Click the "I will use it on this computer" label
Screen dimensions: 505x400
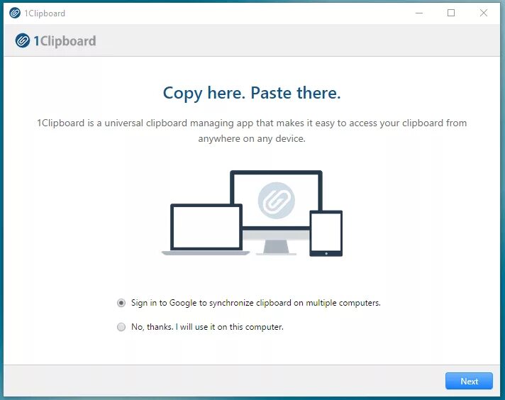tap(207, 327)
